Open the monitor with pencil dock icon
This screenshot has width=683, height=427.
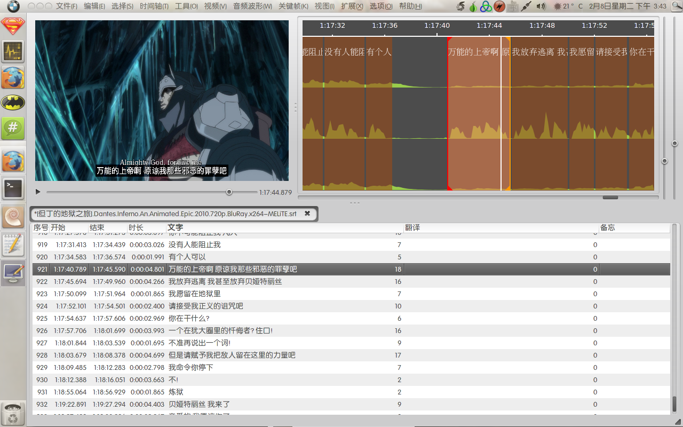click(x=13, y=273)
